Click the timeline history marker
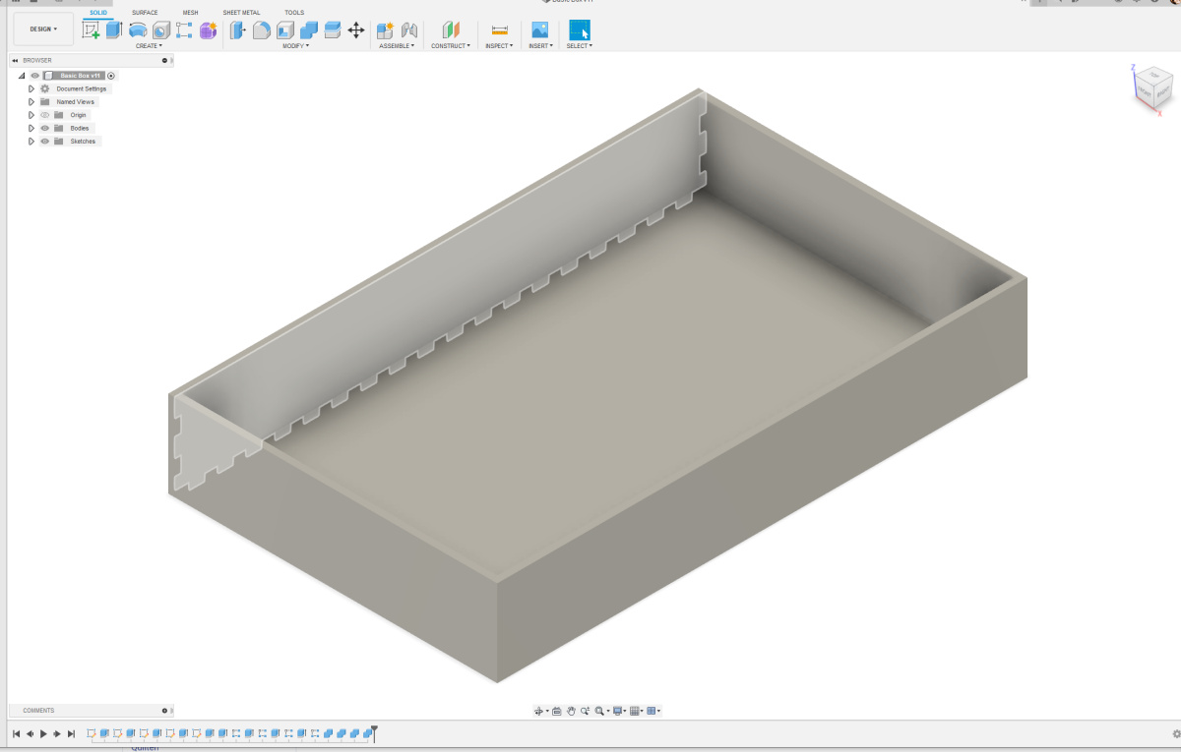Viewport: 1181px width, 752px height. coord(374,733)
